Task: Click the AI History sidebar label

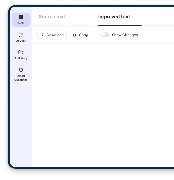Action: [x=21, y=58]
